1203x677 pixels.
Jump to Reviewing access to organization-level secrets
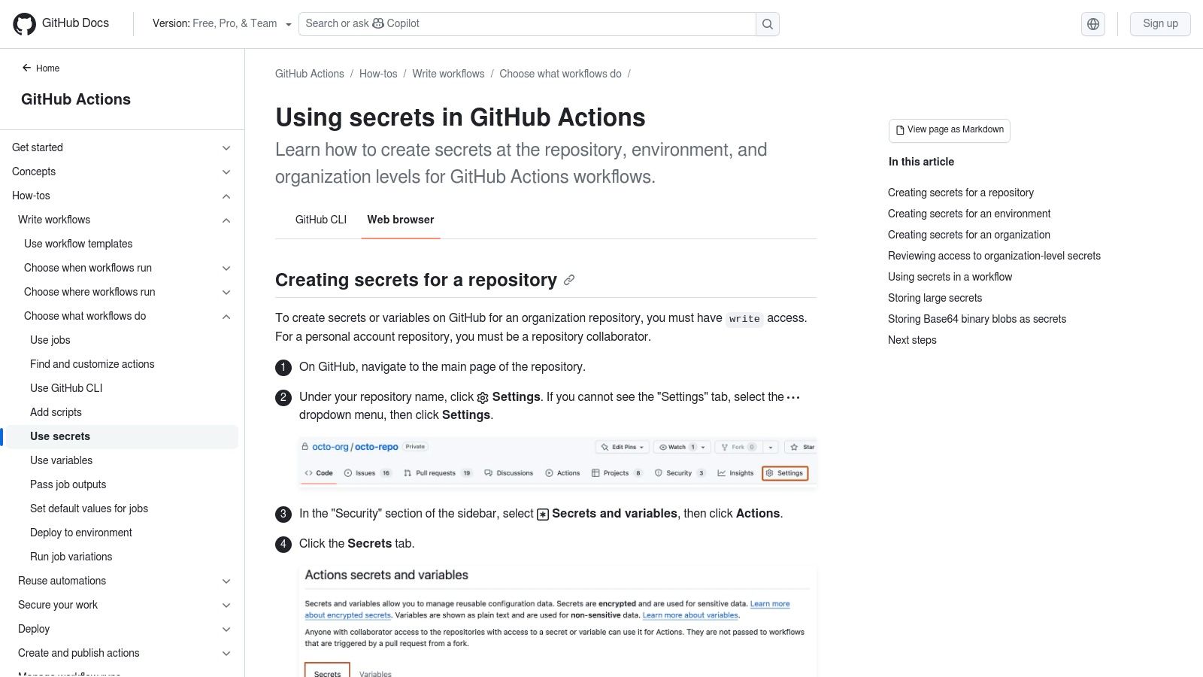click(994, 256)
